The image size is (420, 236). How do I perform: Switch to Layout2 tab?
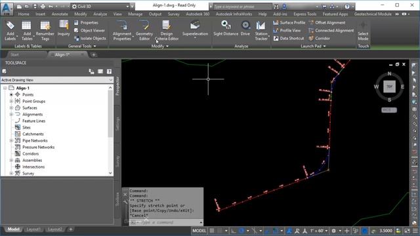54,229
